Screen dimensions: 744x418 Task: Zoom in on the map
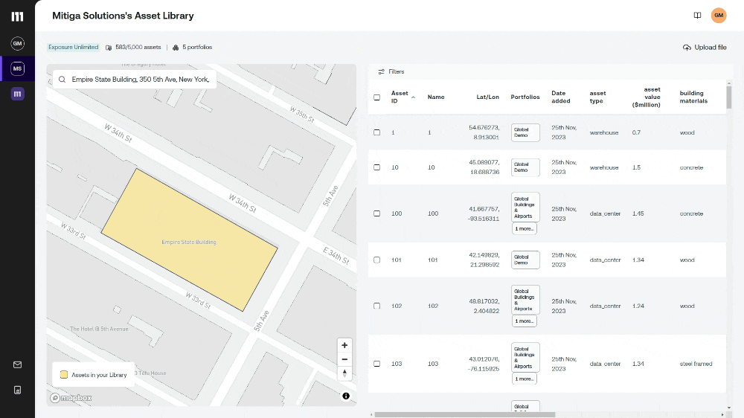[344, 345]
